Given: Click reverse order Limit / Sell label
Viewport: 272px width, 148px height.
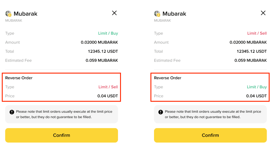Looking at the screenshot, I should coord(108,87).
